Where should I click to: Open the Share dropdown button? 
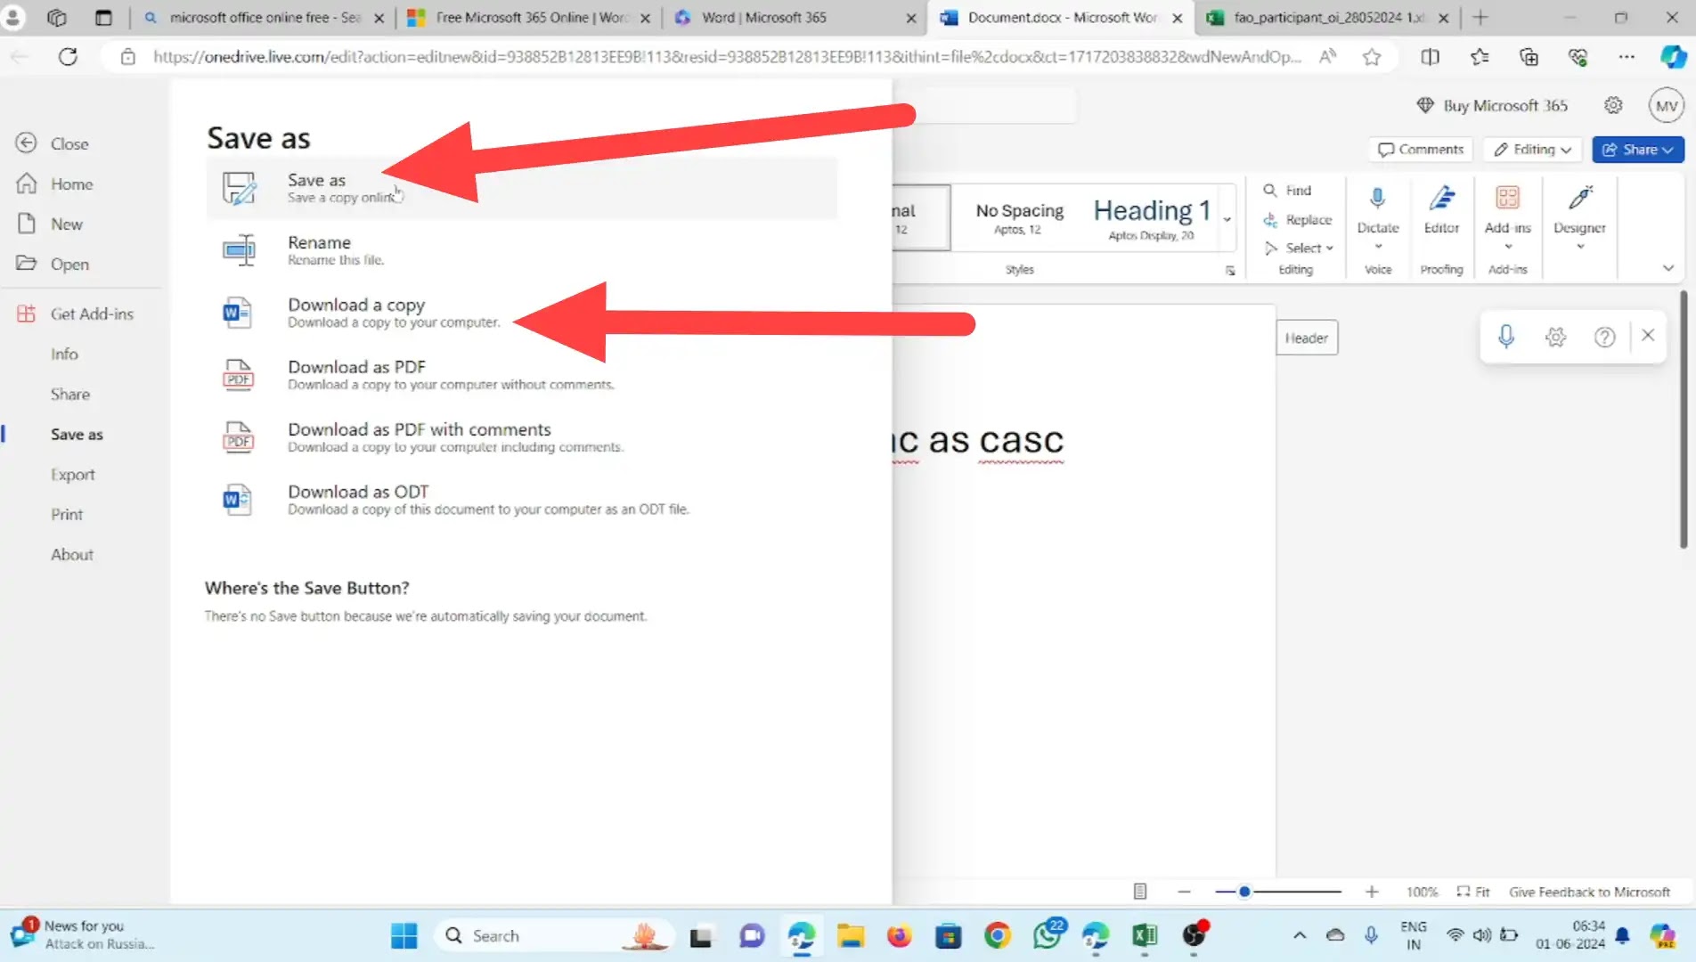point(1637,149)
